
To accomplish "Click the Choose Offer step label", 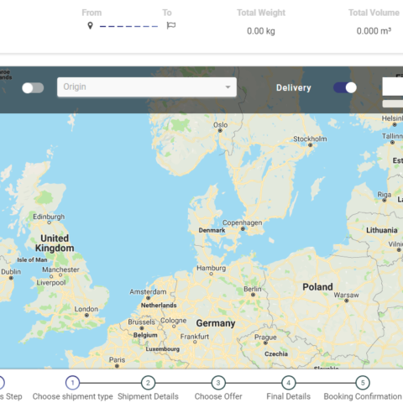I will pos(218,396).
